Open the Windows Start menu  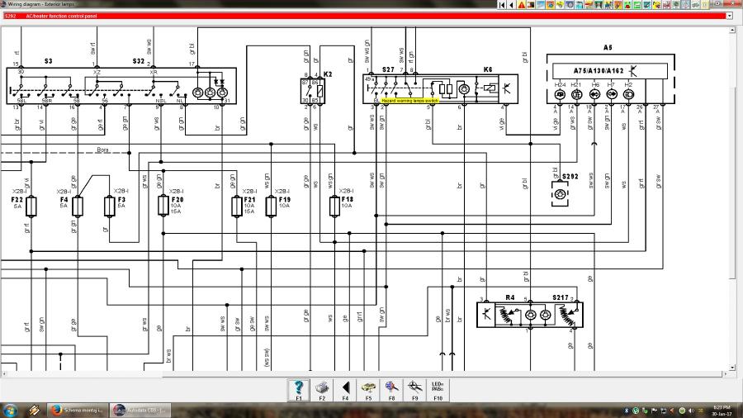pos(11,410)
